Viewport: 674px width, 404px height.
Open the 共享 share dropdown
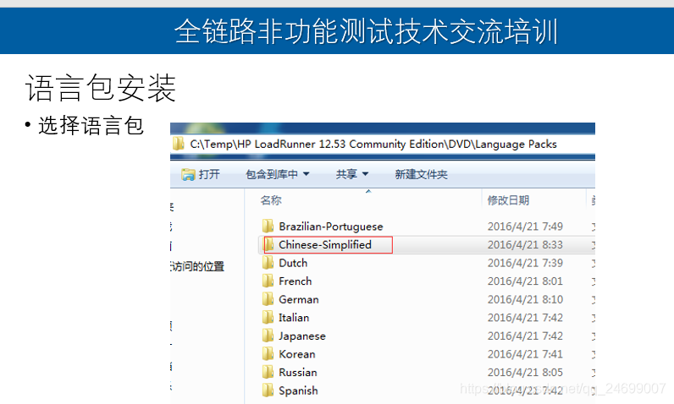[x=352, y=175]
